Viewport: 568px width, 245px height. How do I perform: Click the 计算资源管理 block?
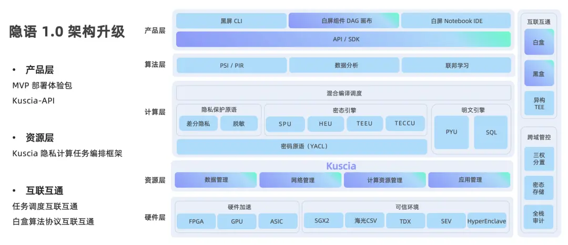pos(384,180)
